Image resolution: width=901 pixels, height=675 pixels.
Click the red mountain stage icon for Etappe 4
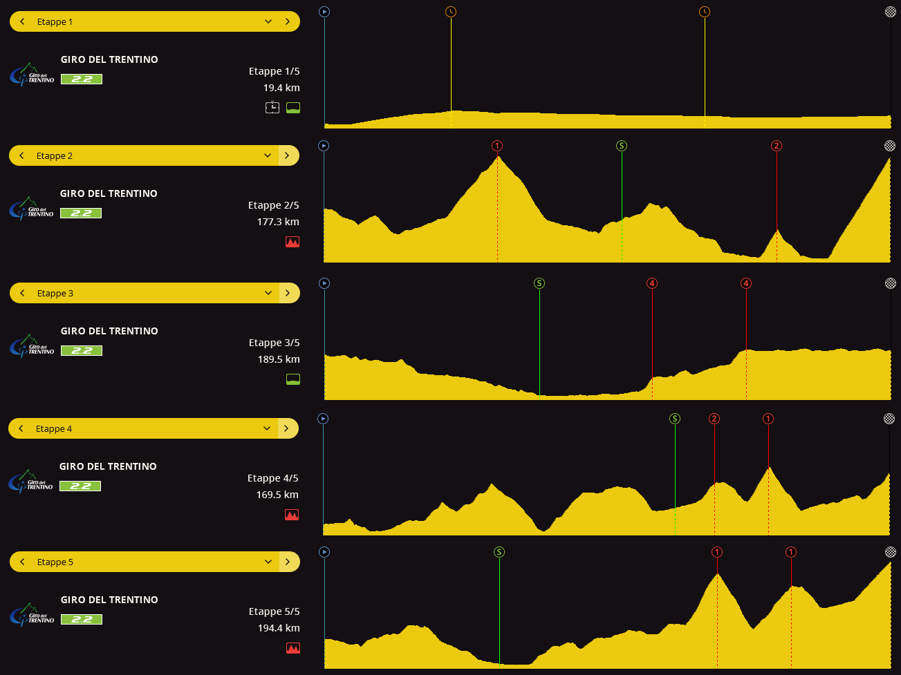point(292,515)
